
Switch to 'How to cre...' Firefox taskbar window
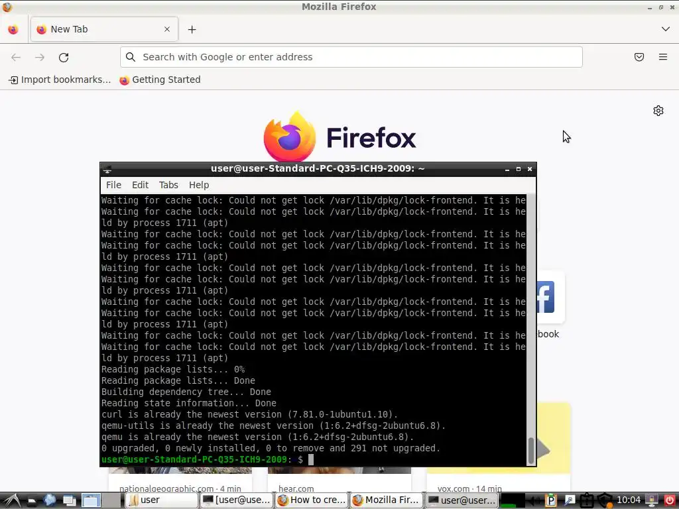312,500
